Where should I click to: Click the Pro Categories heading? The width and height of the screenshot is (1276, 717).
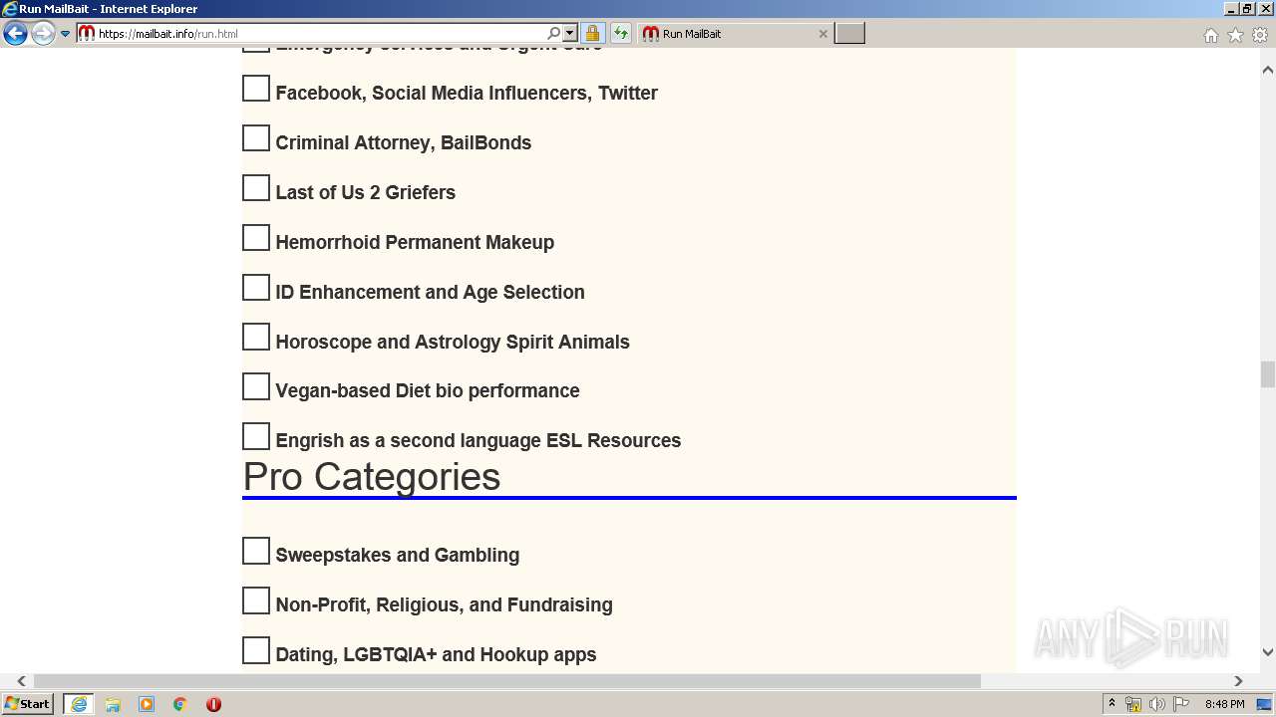[372, 476]
